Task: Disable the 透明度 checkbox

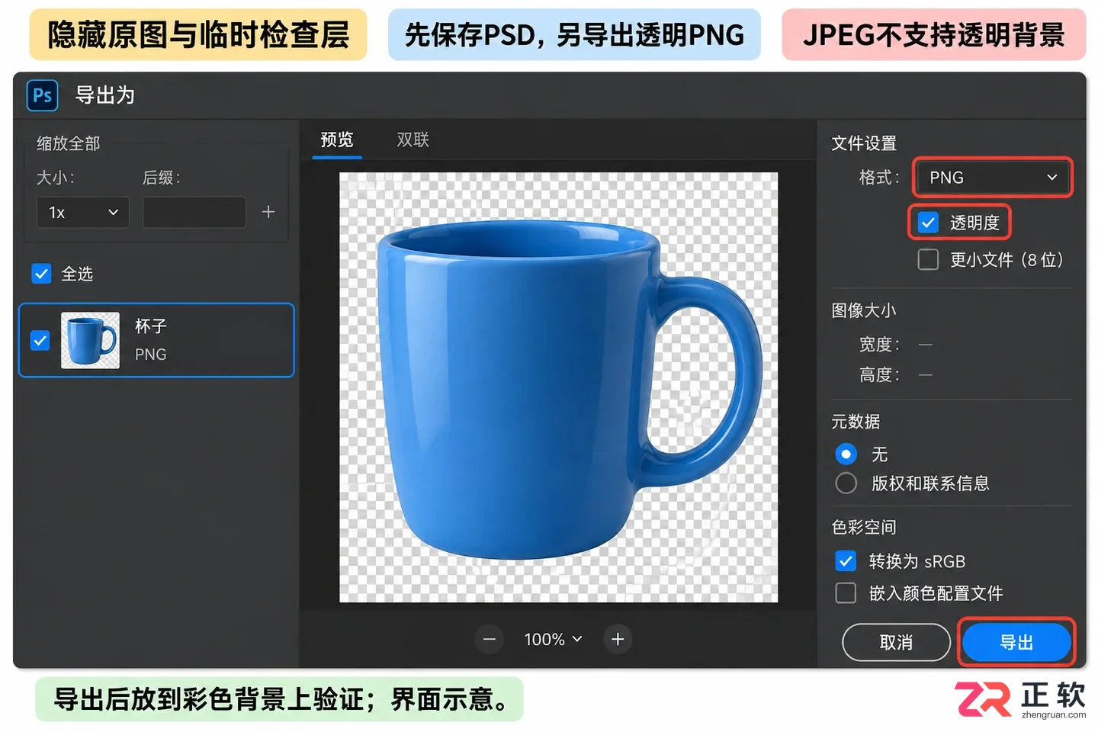Action: [x=928, y=223]
